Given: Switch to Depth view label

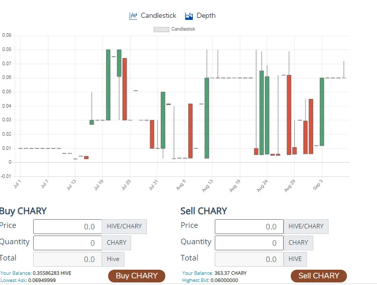Looking at the screenshot, I should (x=206, y=16).
